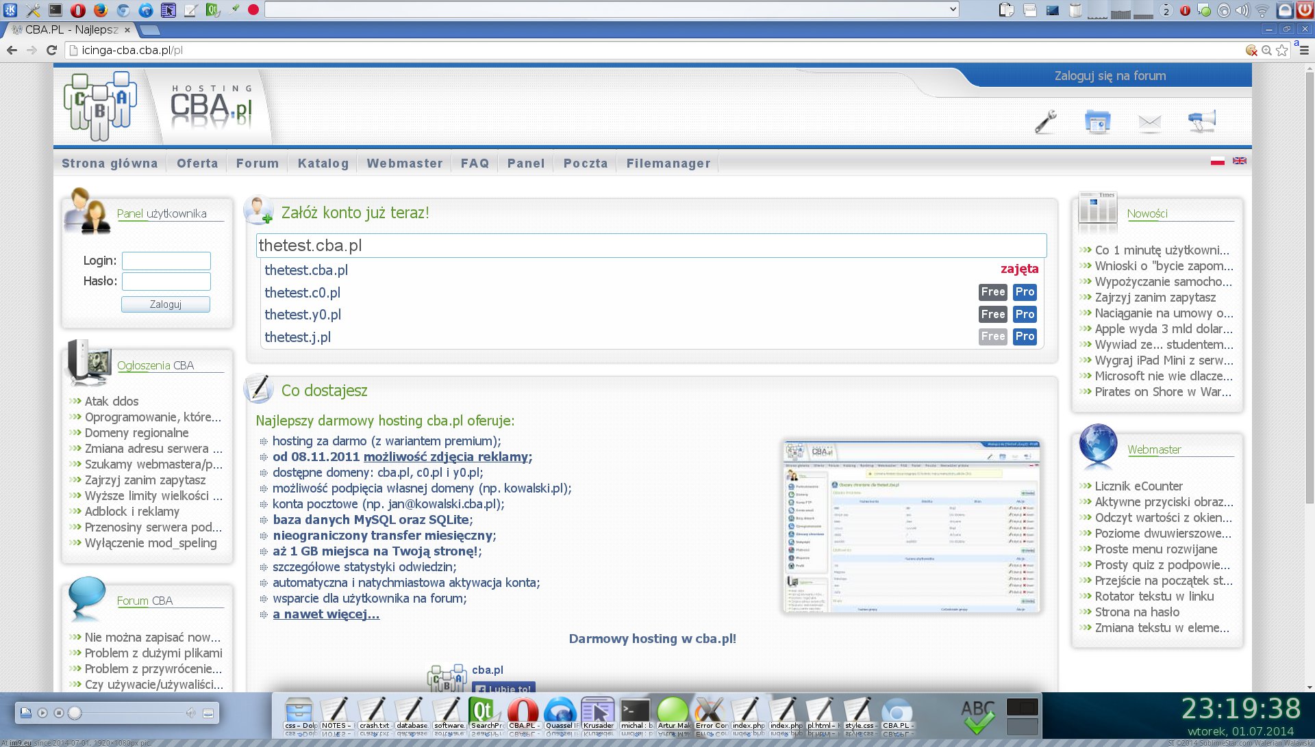The image size is (1315, 747).
Task: Switch to Krusader in the taskbar
Action: [x=598, y=714]
